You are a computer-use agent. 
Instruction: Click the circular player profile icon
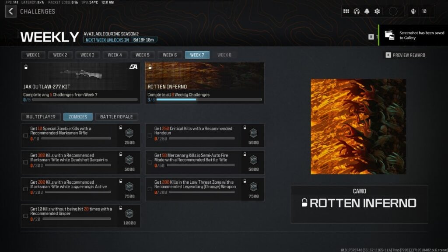393,11
